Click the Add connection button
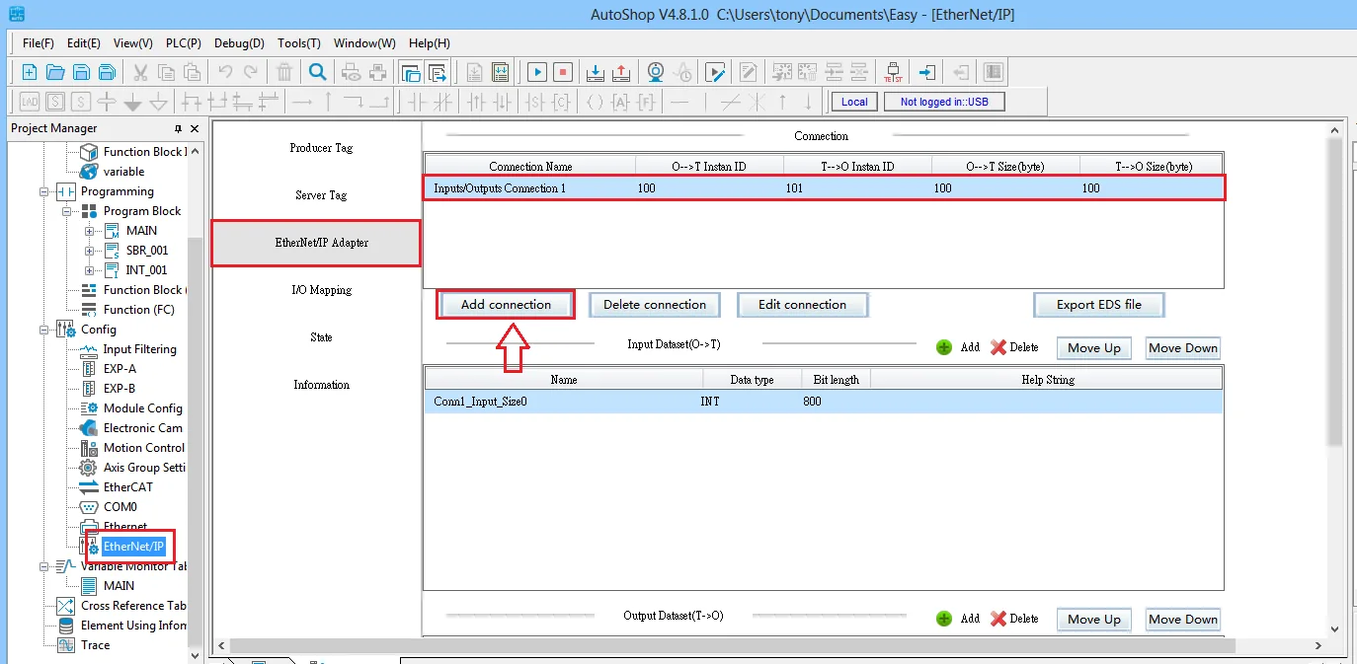Image resolution: width=1357 pixels, height=664 pixels. 506,305
